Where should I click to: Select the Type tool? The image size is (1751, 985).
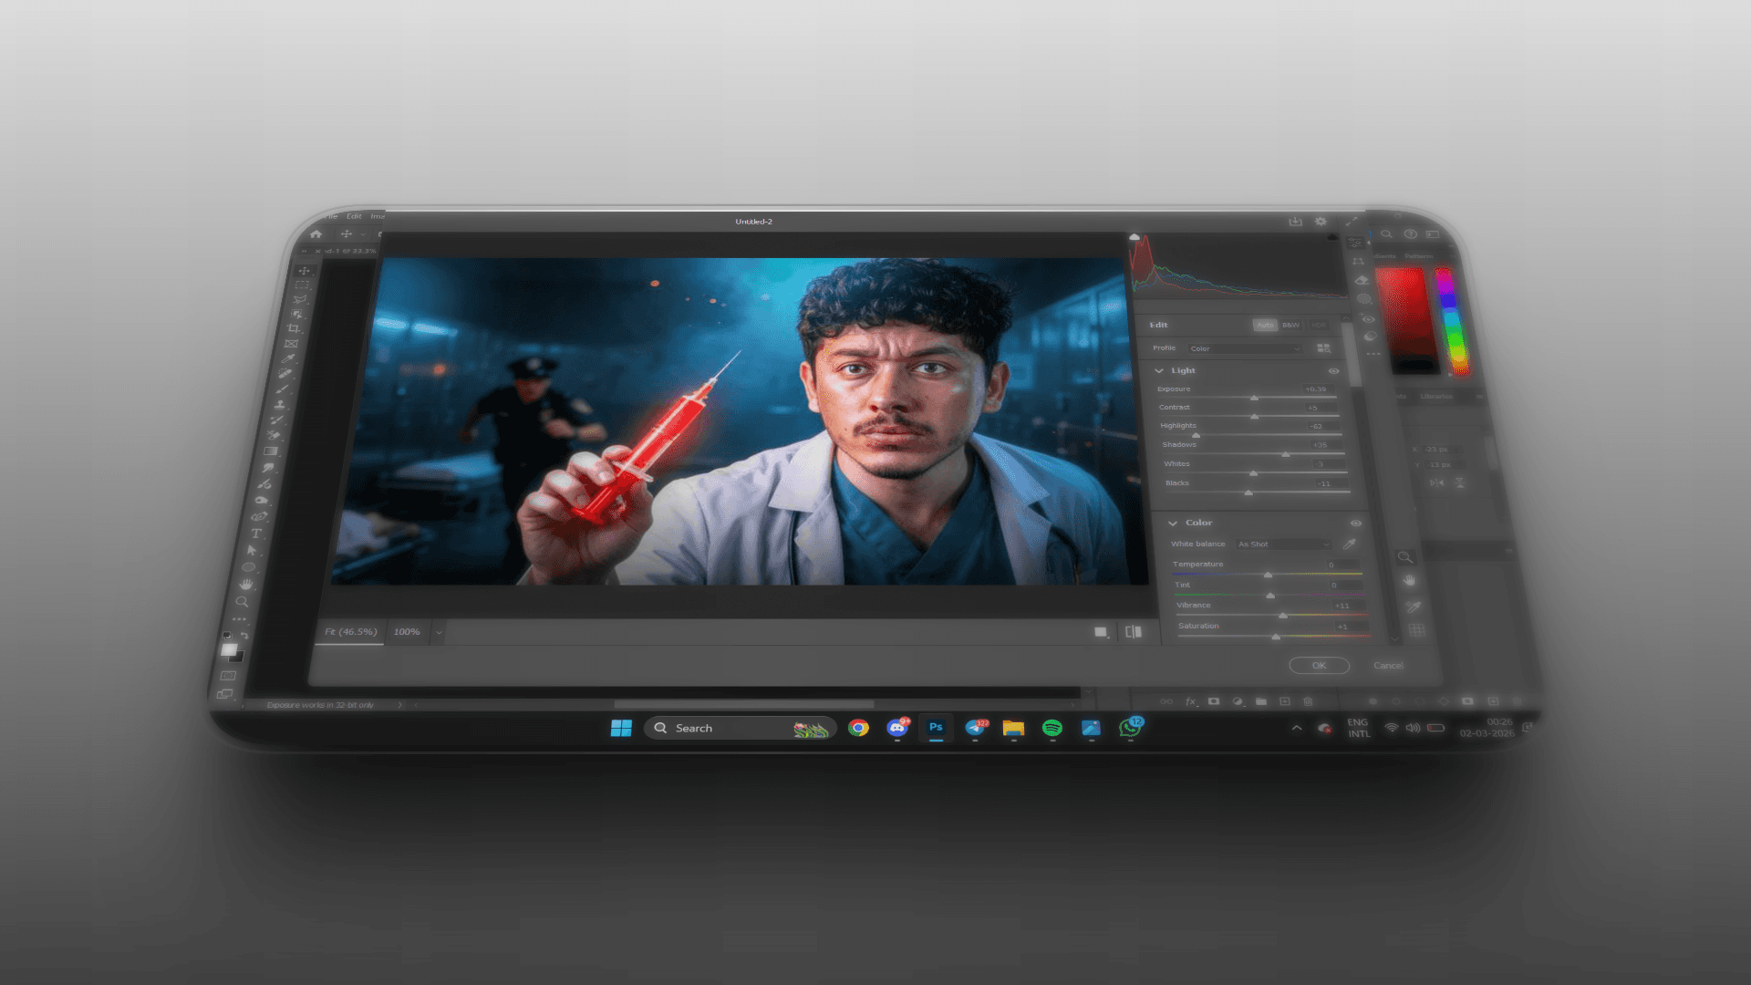(256, 534)
